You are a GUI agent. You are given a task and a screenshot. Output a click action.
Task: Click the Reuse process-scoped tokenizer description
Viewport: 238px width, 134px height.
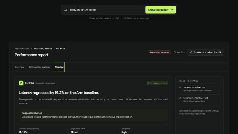coord(198,91)
